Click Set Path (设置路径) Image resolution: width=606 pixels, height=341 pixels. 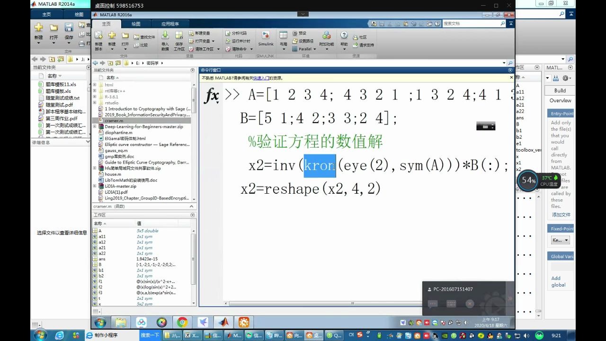tap(303, 41)
